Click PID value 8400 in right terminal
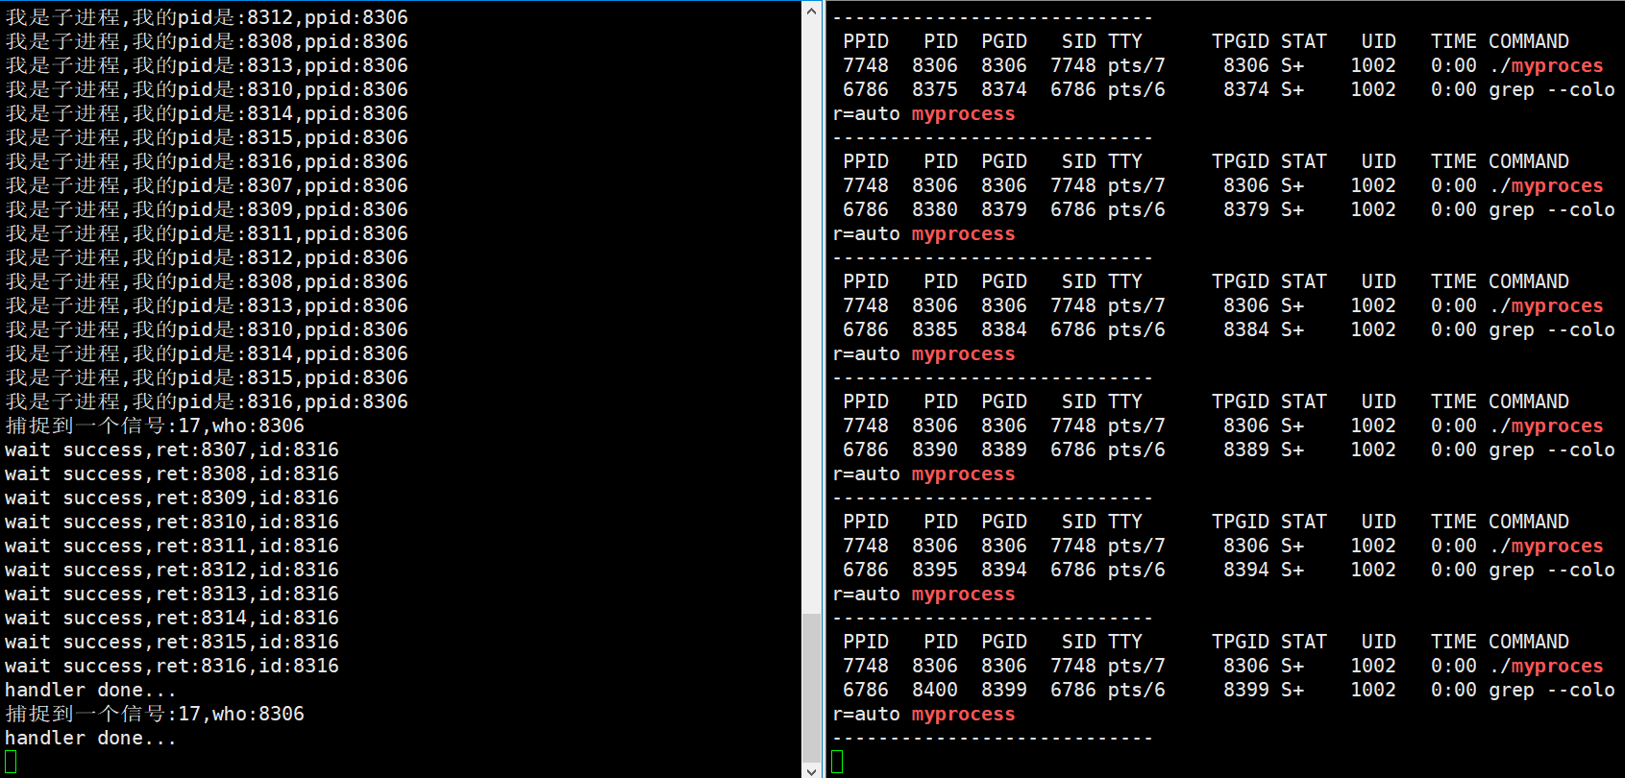The width and height of the screenshot is (1625, 778). point(935,690)
